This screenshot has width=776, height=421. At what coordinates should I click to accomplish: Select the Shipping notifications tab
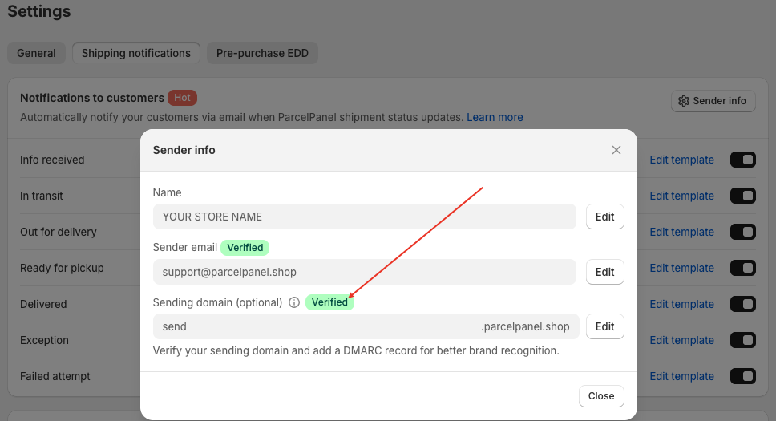(136, 53)
